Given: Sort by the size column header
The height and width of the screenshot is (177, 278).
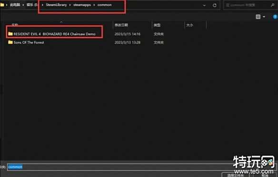Looking at the screenshot, I should (x=190, y=25).
